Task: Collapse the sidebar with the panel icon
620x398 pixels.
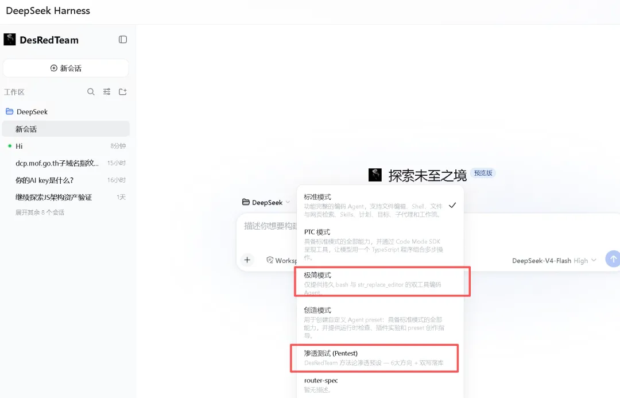Action: tap(123, 40)
